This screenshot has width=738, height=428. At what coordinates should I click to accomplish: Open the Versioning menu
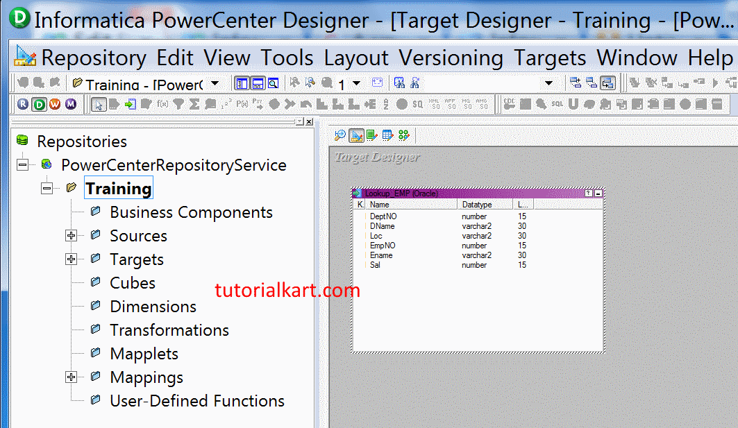(x=451, y=58)
